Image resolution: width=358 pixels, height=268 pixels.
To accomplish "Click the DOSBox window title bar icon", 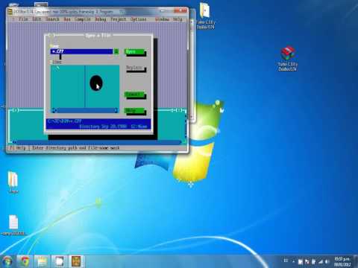I will click(x=10, y=11).
